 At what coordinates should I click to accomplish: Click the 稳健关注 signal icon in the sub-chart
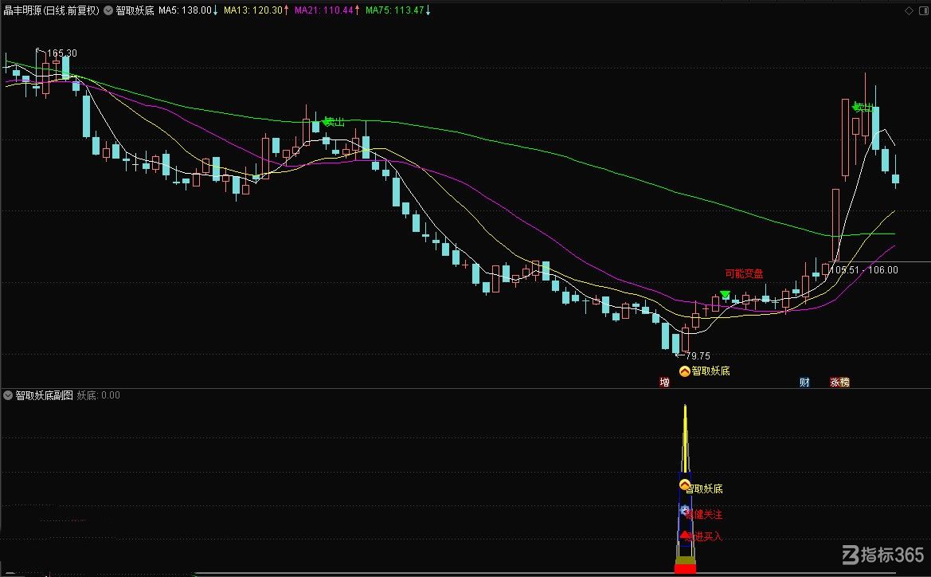click(x=685, y=510)
